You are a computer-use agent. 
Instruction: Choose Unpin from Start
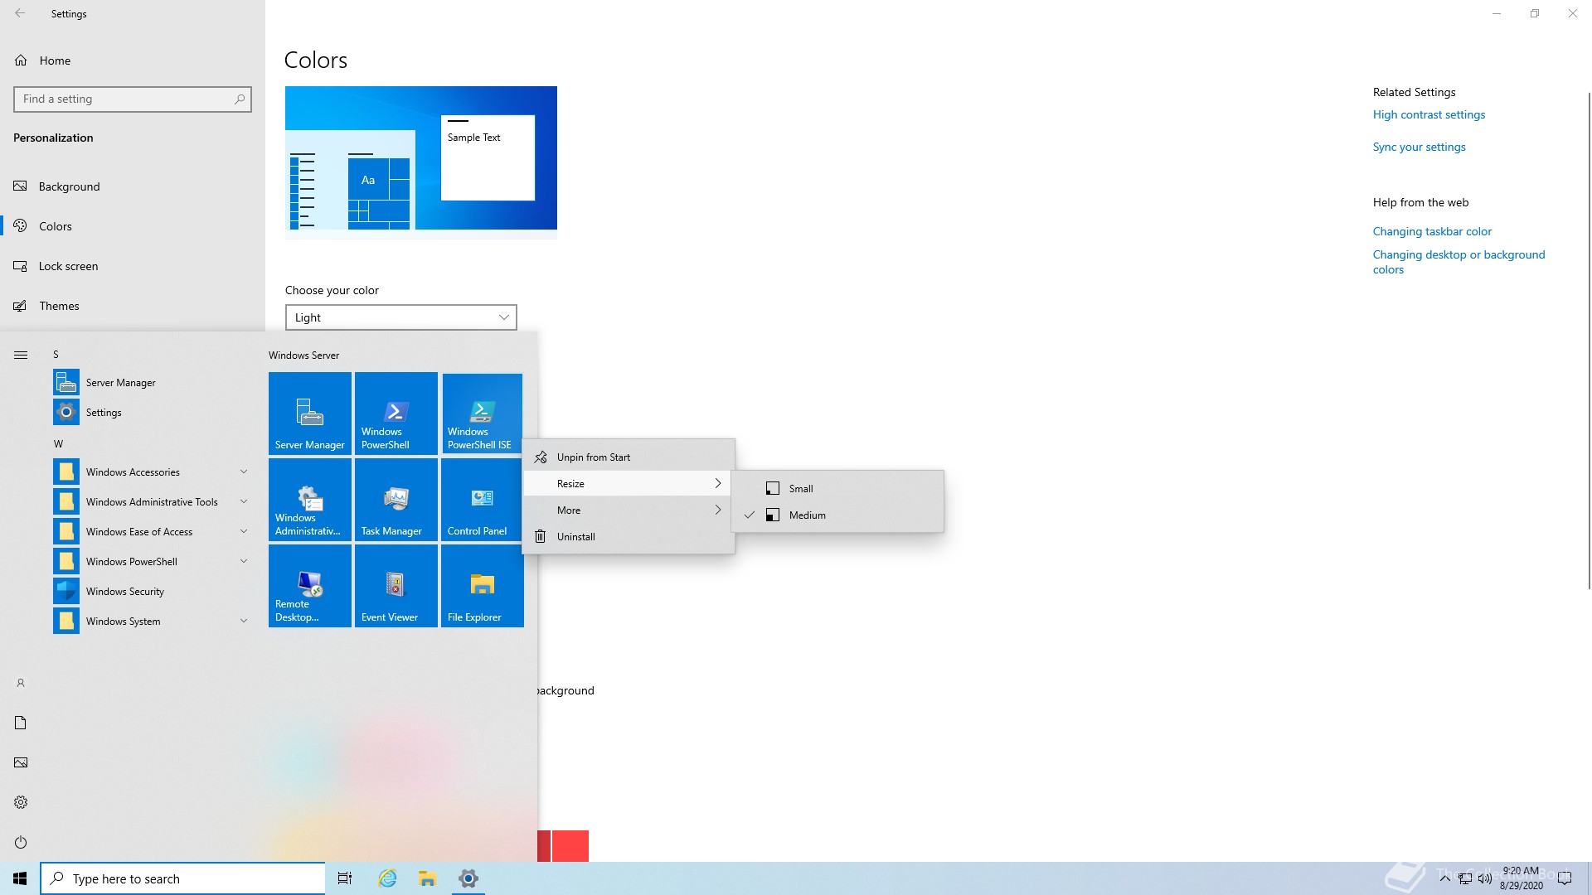tap(628, 457)
